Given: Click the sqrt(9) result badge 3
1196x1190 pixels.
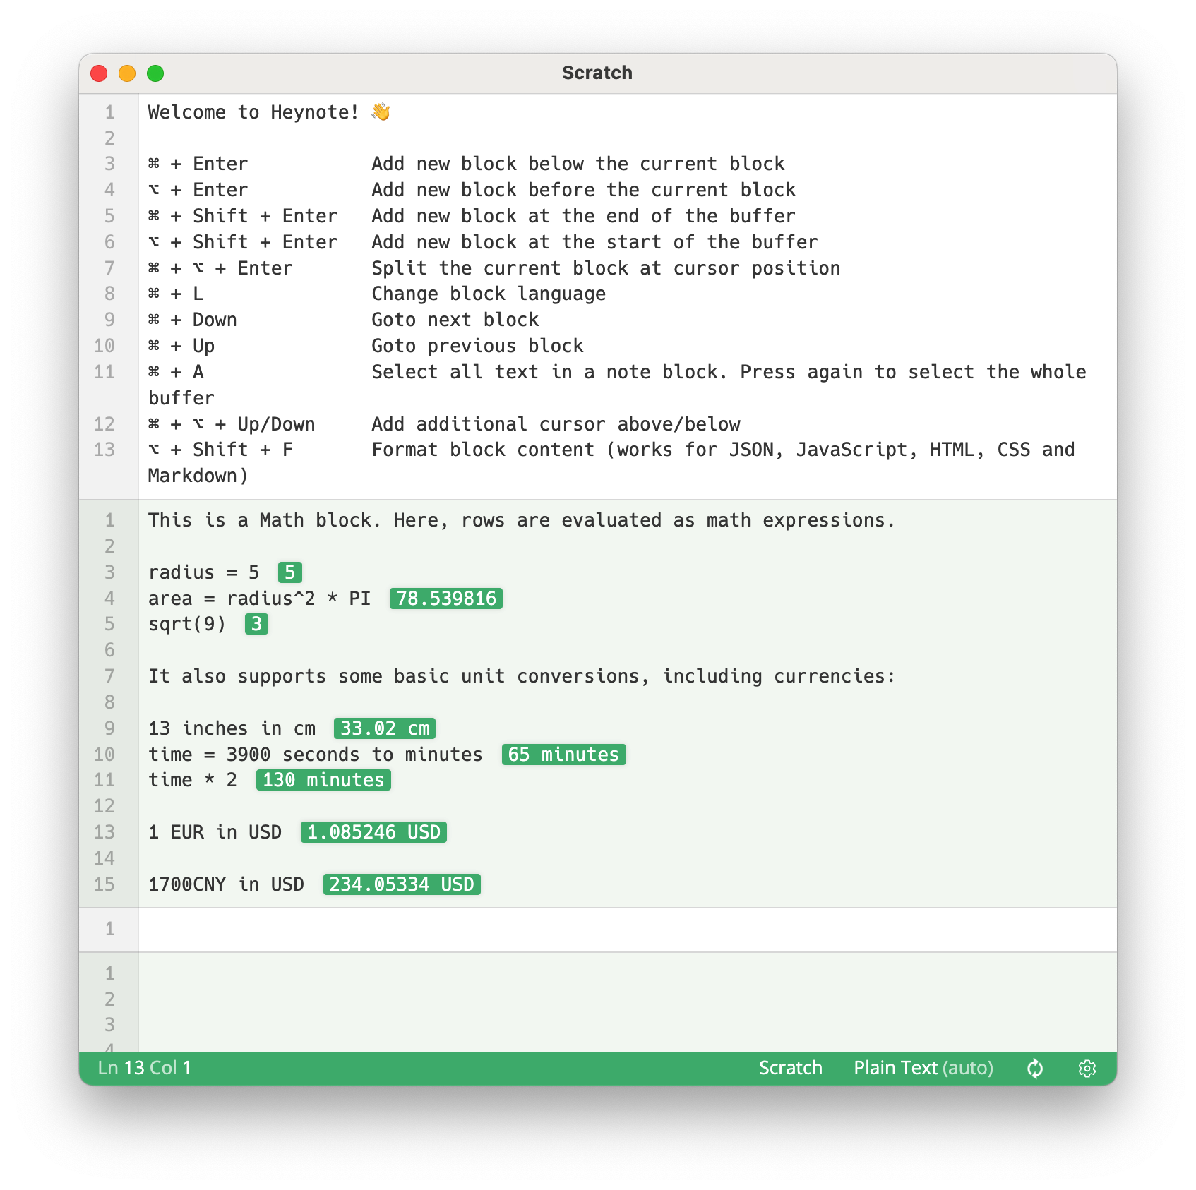Looking at the screenshot, I should pyautogui.click(x=256, y=624).
